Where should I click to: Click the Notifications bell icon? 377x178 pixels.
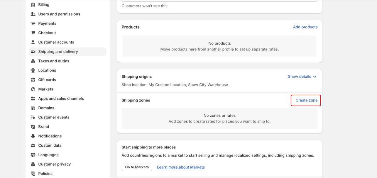pyautogui.click(x=33, y=136)
